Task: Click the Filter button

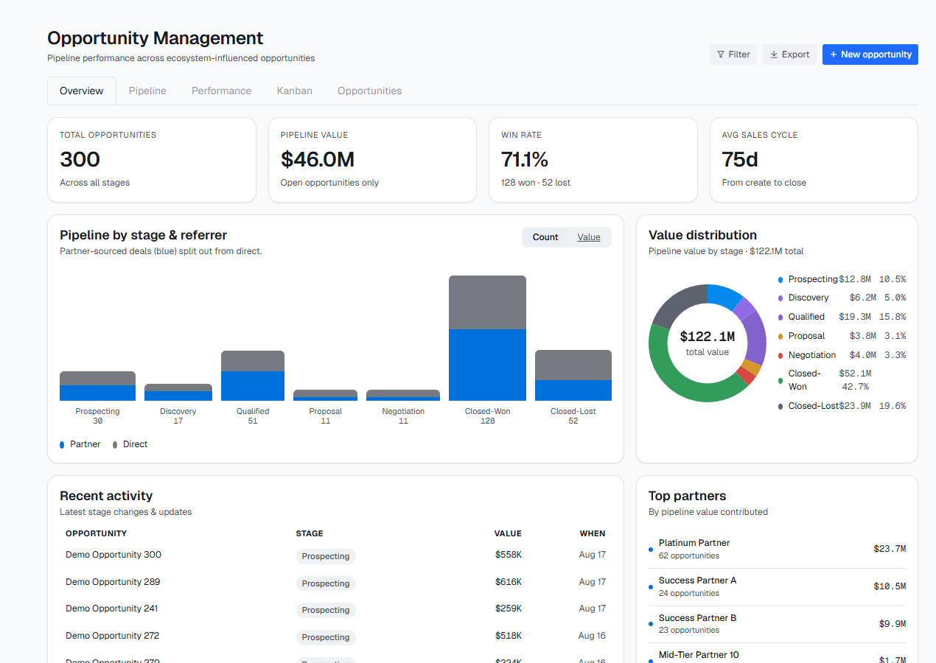Action: (733, 55)
